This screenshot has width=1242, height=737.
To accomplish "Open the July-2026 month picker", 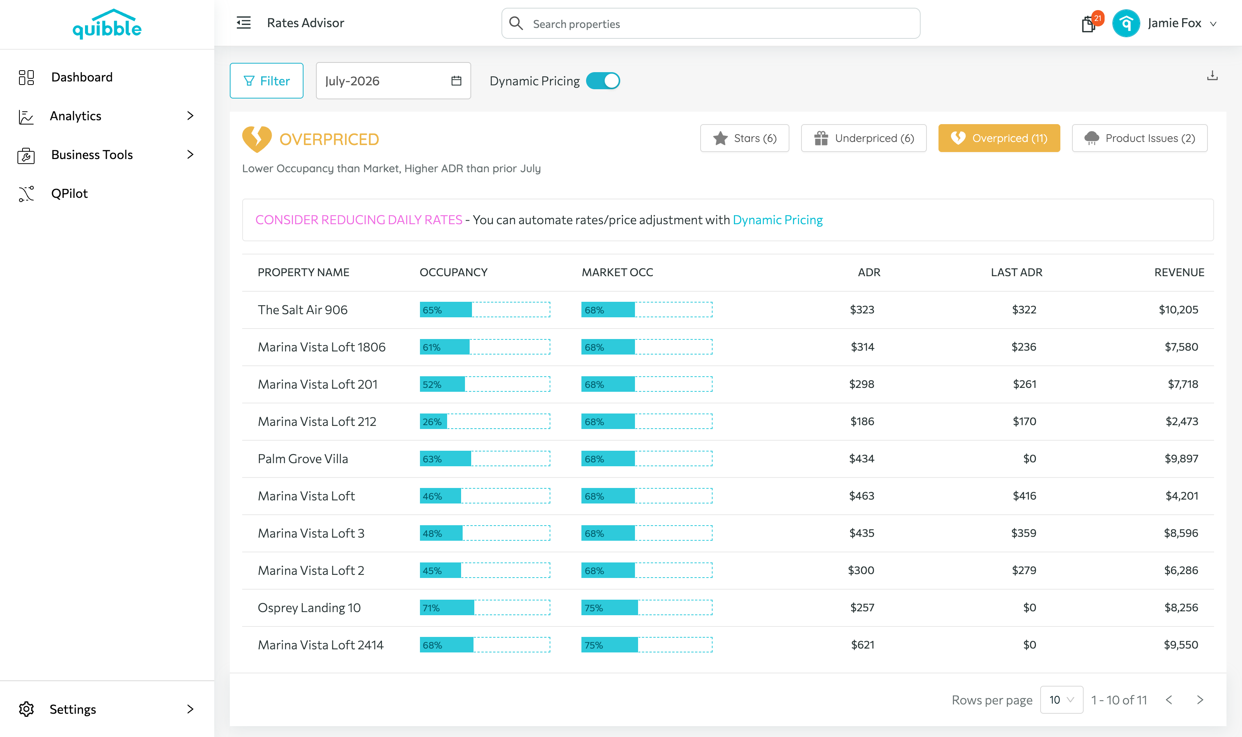I will (x=393, y=80).
